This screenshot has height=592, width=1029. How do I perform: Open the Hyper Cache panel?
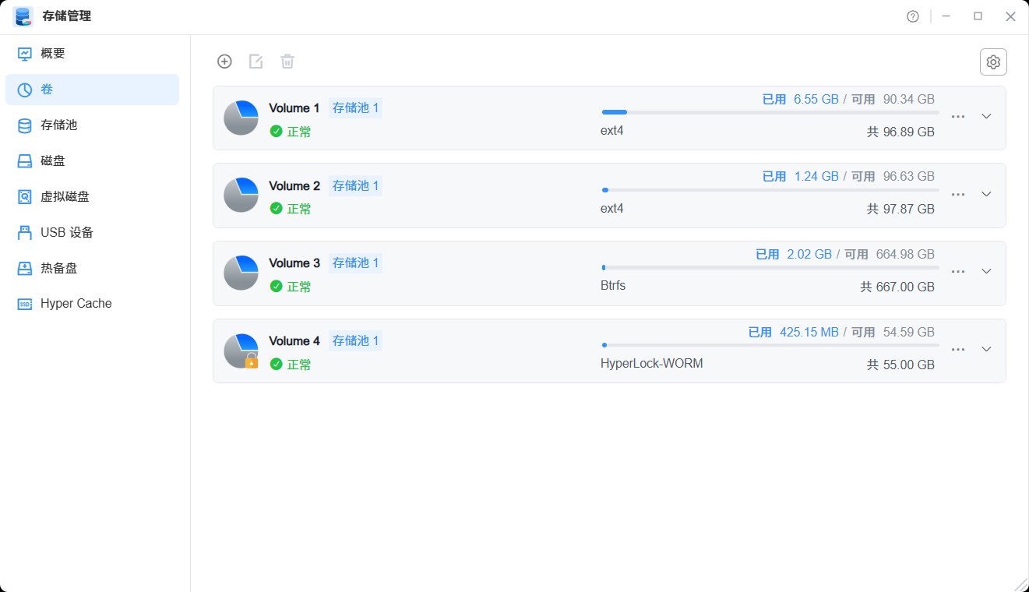point(74,303)
